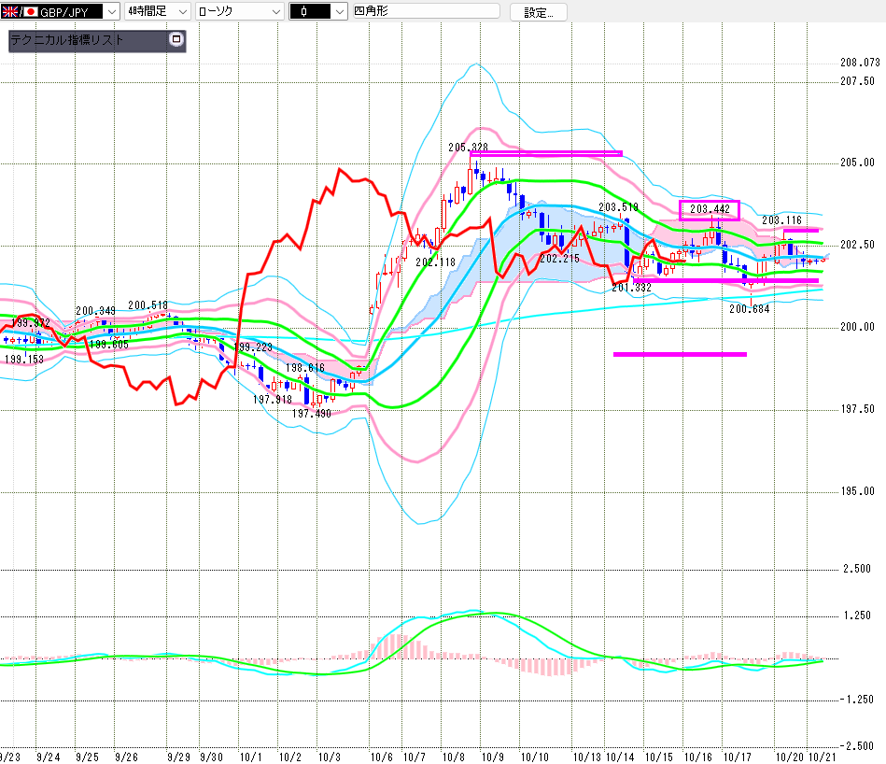
Task: Click the 197.490 low price label
Action: click(x=311, y=413)
